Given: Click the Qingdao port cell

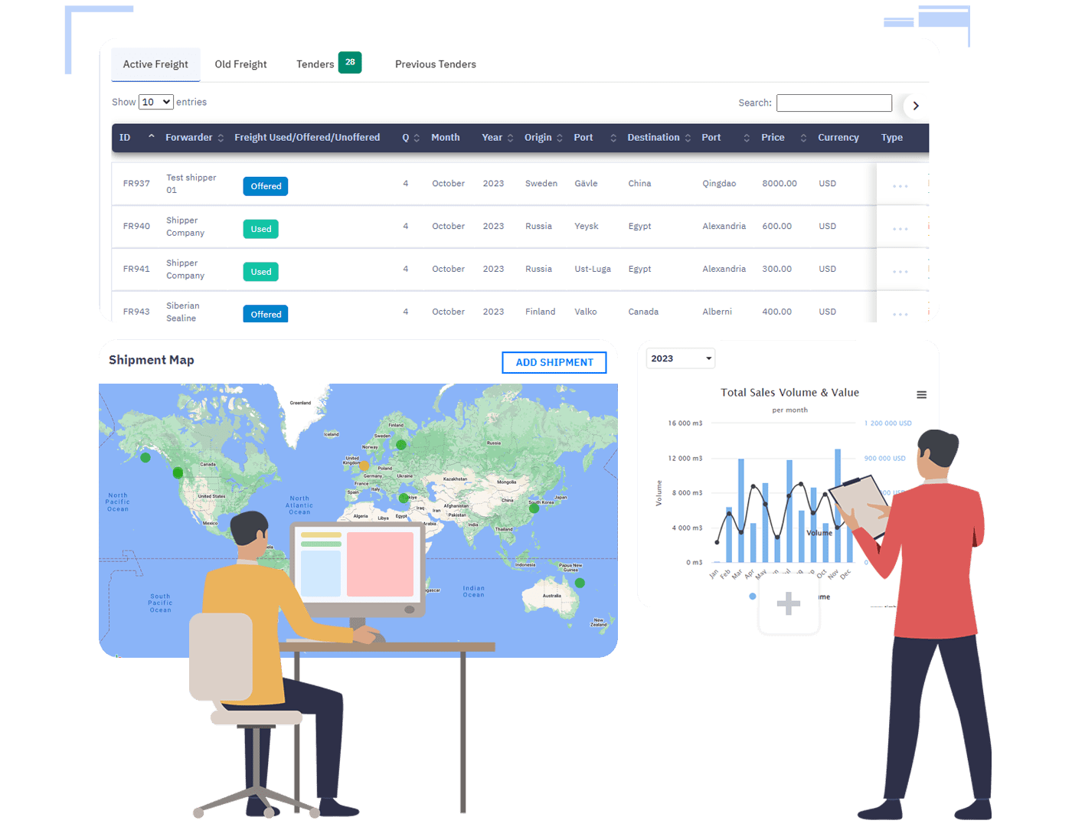Looking at the screenshot, I should pyautogui.click(x=719, y=184).
